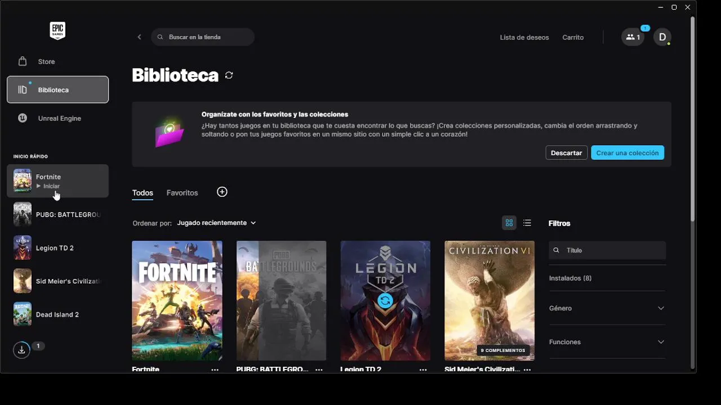Image resolution: width=721 pixels, height=405 pixels.
Task: Open the Carrito link
Action: coord(573,37)
